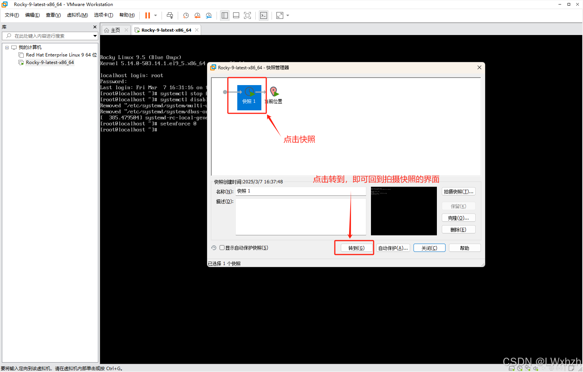Select Red Hat Enterprise Linux 9 VM
The image size is (583, 372).
pos(61,55)
